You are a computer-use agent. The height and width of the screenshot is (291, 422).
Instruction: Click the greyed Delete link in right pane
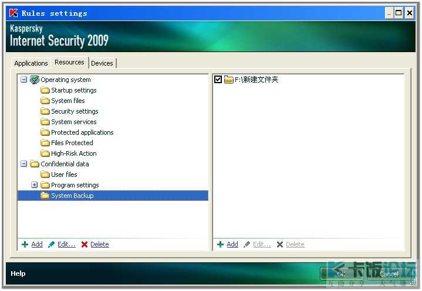pos(295,244)
